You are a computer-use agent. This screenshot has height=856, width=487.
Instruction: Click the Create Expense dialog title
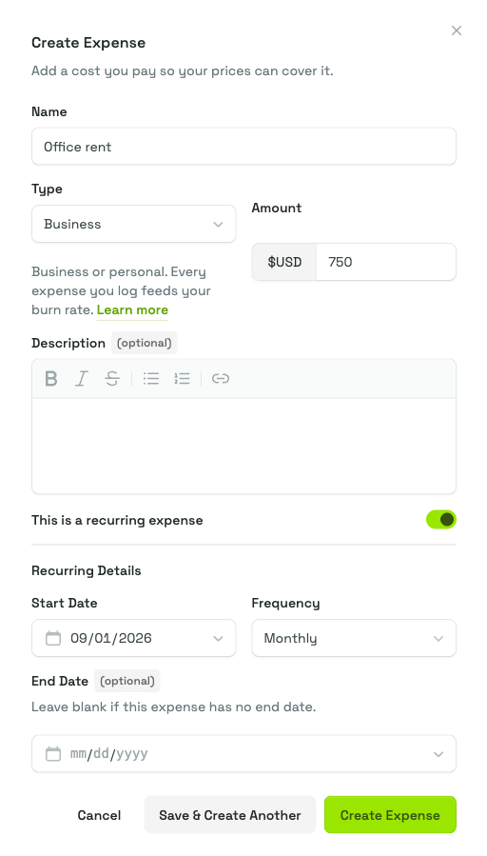[88, 43]
